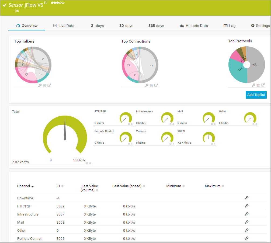Click the Top Connections chord diagram
The width and height of the screenshot is (271, 243).
pyautogui.click(x=140, y=65)
